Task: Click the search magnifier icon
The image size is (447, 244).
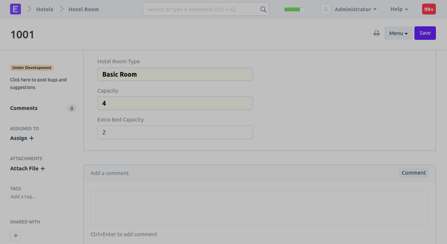Action: 263,10
